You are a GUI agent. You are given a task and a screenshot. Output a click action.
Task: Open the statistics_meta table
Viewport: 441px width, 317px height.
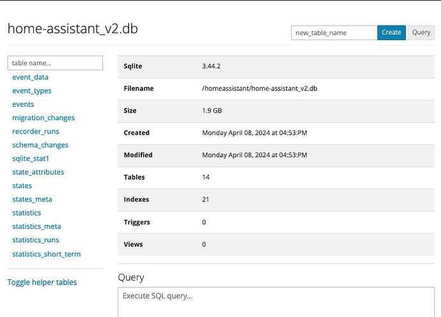coord(36,226)
